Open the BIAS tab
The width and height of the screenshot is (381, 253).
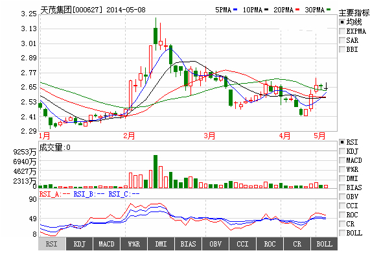click(189, 244)
